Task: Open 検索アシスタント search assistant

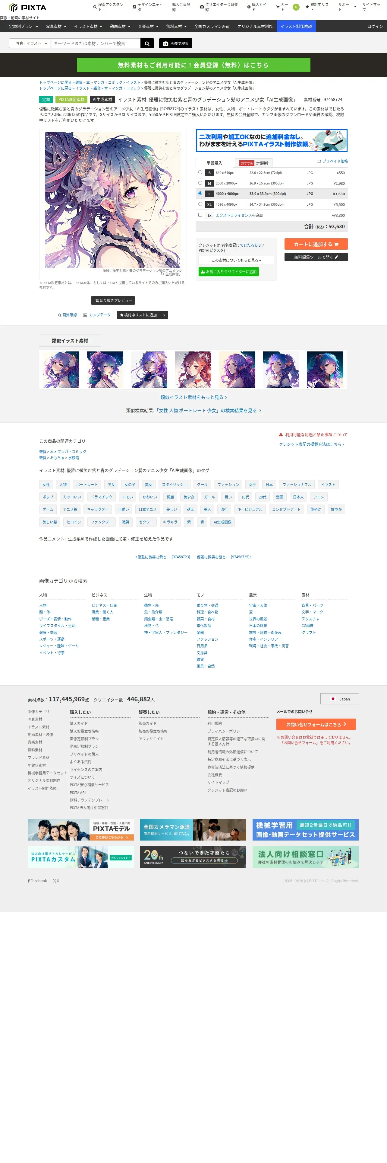Action: pyautogui.click(x=108, y=7)
